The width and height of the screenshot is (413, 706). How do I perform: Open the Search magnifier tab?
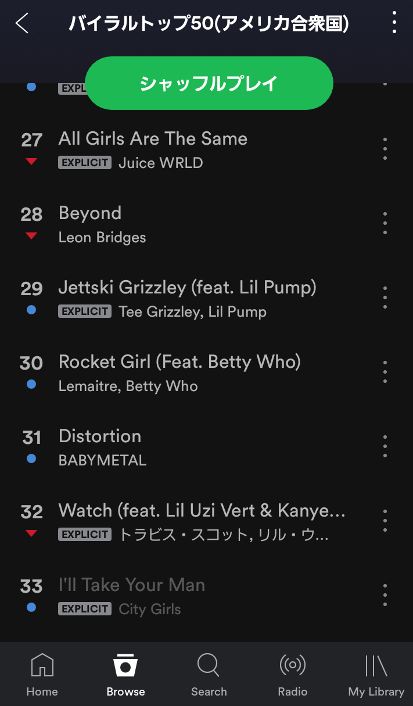(209, 675)
